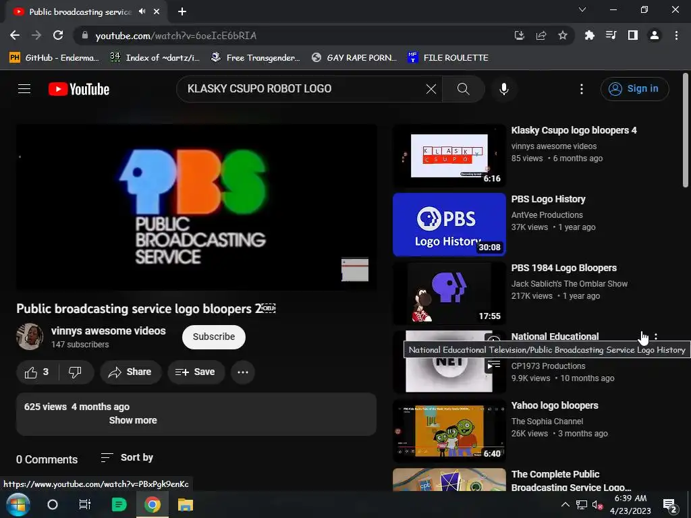691x518 pixels.
Task: Click the address bar URL
Action: [x=176, y=36]
